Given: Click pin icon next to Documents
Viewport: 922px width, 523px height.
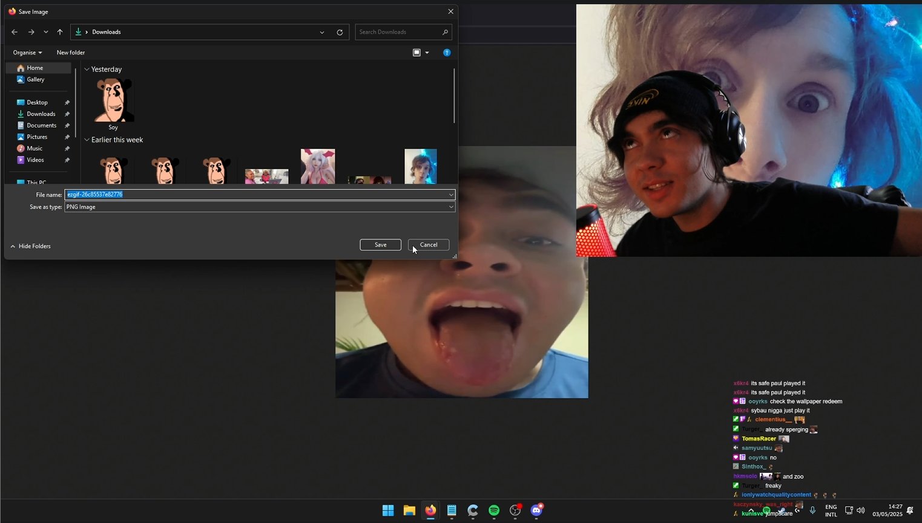Looking at the screenshot, I should pos(67,126).
